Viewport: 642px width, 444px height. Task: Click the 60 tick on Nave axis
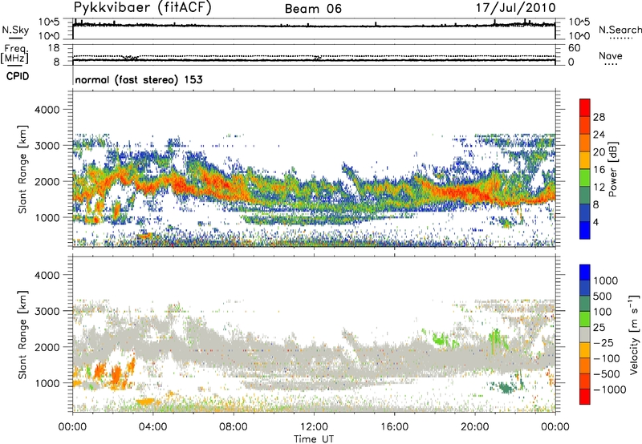pos(574,48)
